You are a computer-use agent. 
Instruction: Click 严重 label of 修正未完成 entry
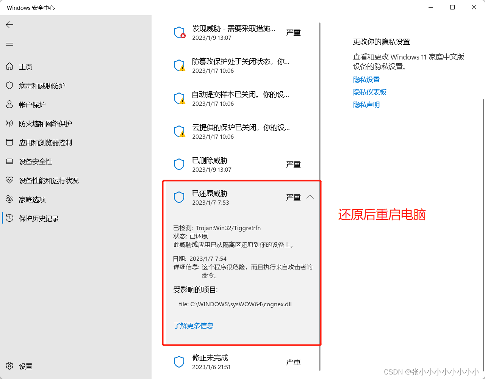293,362
